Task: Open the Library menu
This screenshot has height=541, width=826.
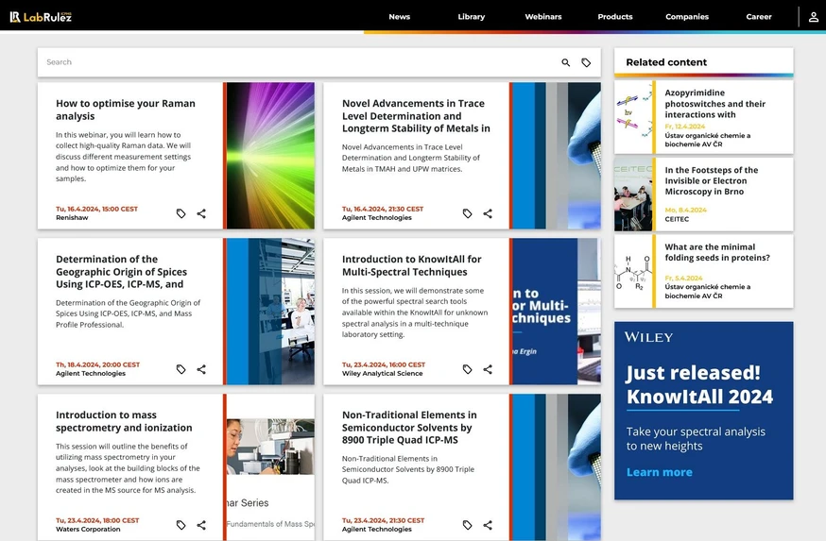Action: [472, 17]
